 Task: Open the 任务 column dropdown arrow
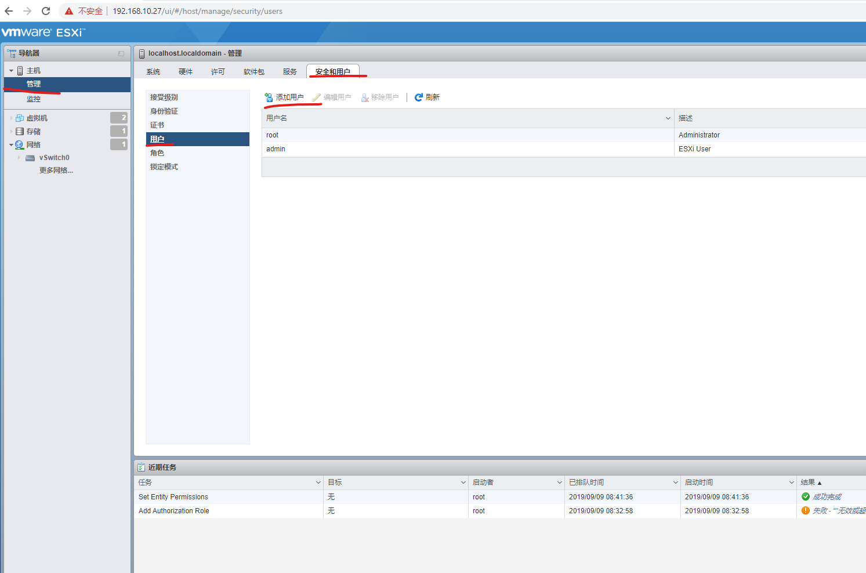point(318,483)
